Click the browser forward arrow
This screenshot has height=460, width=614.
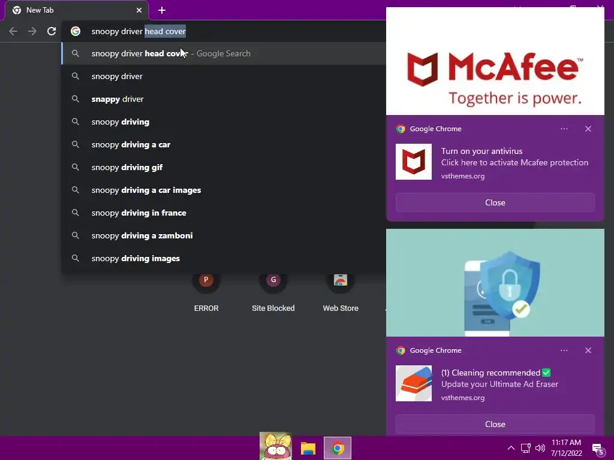click(32, 31)
